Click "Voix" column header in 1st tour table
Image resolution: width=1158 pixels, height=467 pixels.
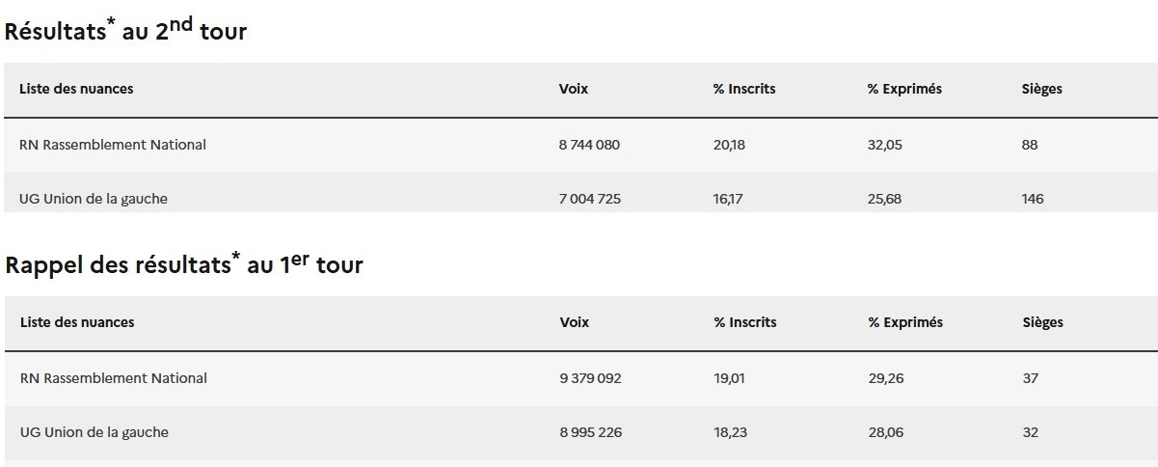click(574, 322)
